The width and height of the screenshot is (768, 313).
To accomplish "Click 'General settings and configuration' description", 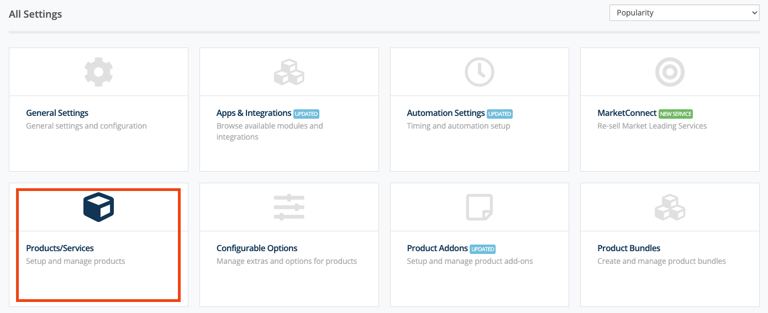I will coord(86,126).
